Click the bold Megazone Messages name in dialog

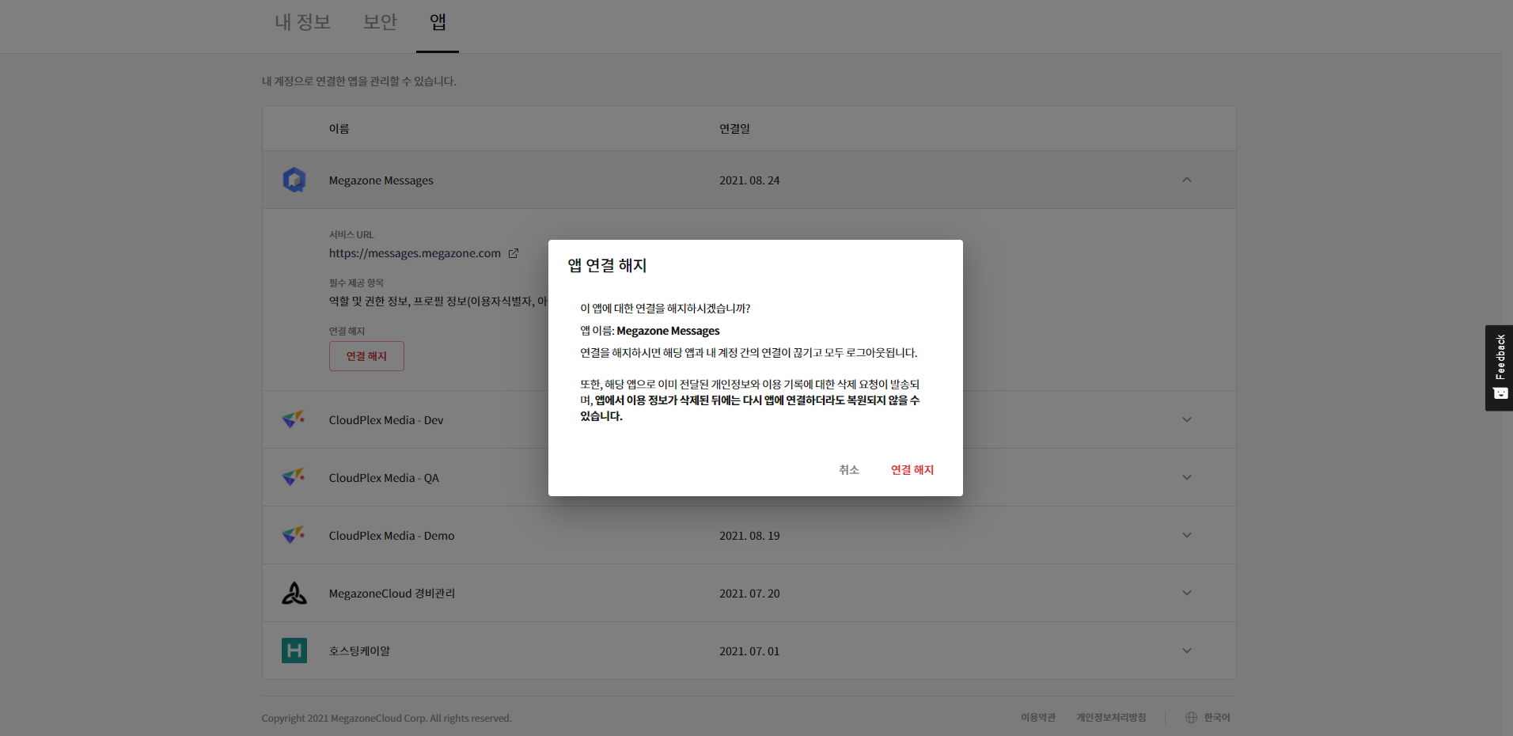tap(668, 331)
